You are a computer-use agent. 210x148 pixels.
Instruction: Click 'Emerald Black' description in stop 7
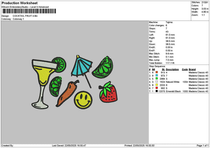pos(173,91)
